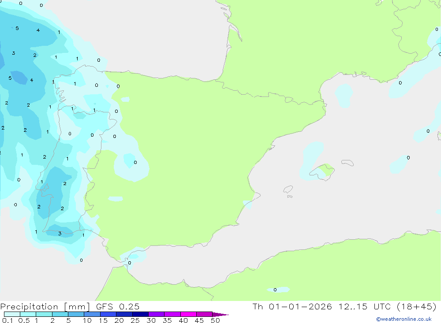
Task: Click legend label '35'
Action: tap(167, 320)
